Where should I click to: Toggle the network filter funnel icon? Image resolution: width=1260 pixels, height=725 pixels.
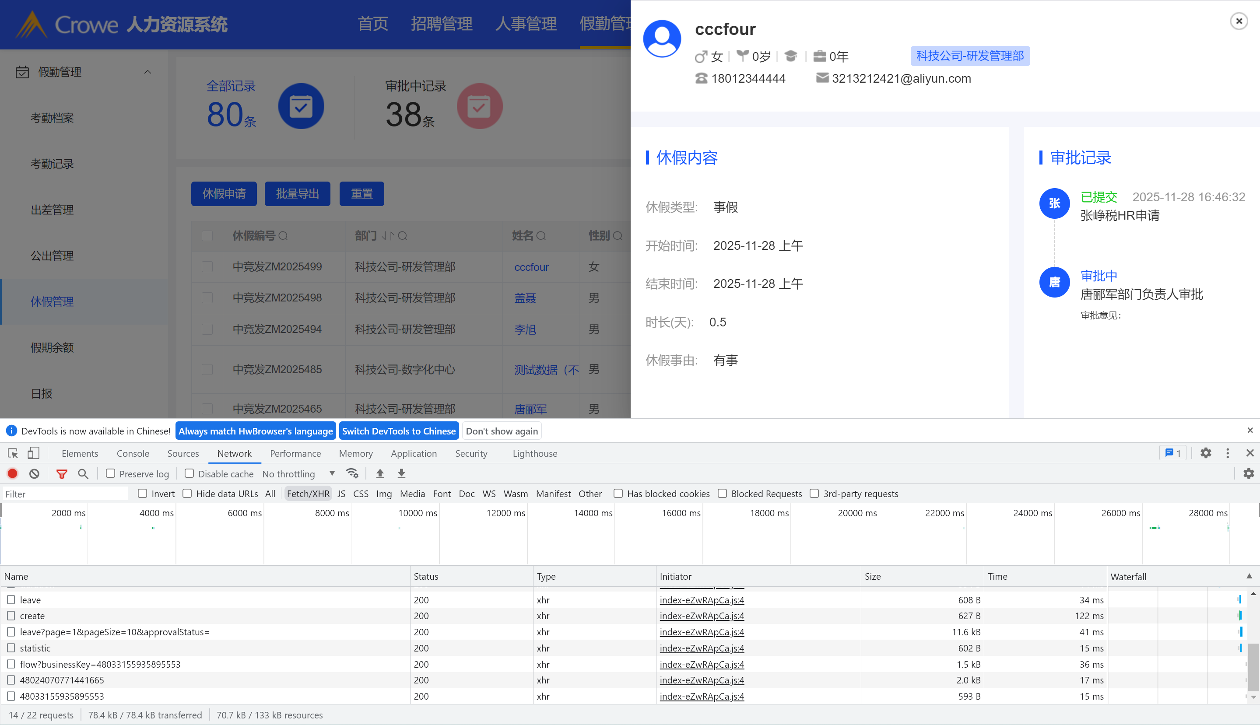pos(62,473)
